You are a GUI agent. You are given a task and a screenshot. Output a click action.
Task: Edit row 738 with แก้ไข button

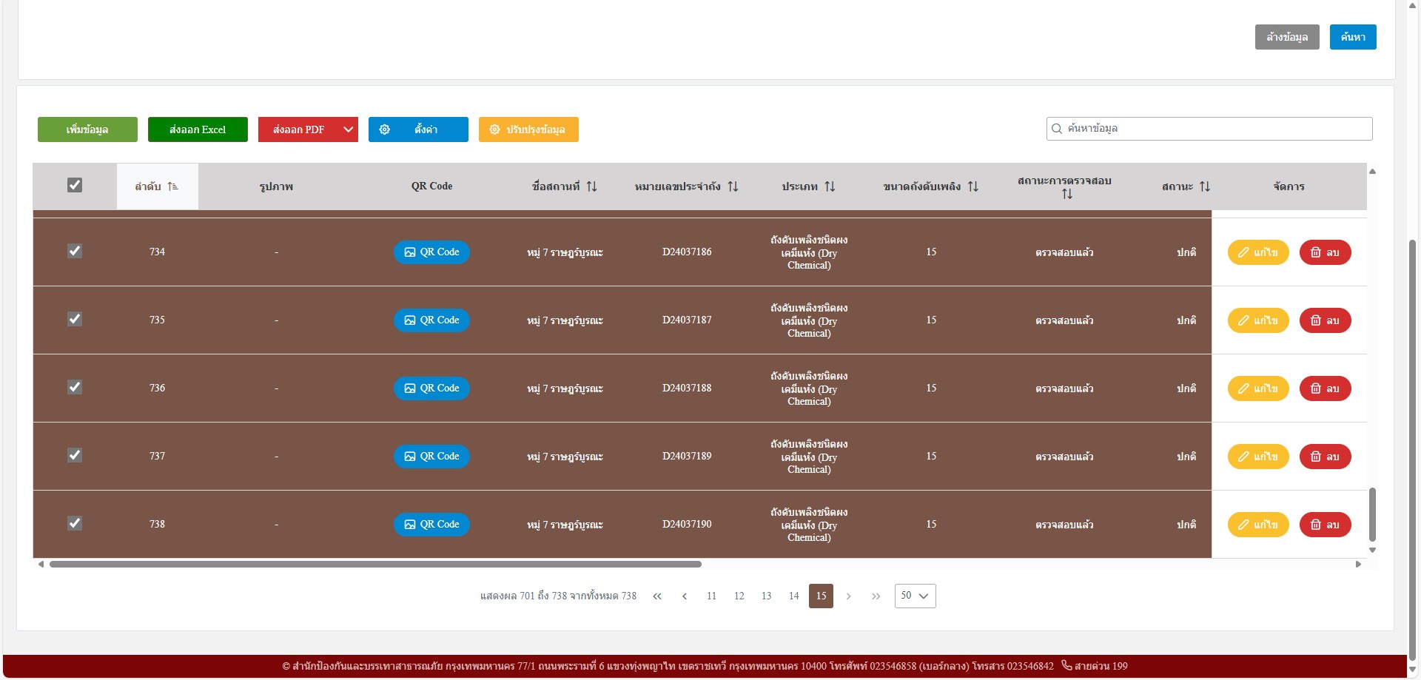click(1258, 525)
